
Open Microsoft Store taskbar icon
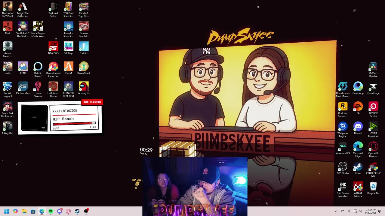(x=33, y=211)
